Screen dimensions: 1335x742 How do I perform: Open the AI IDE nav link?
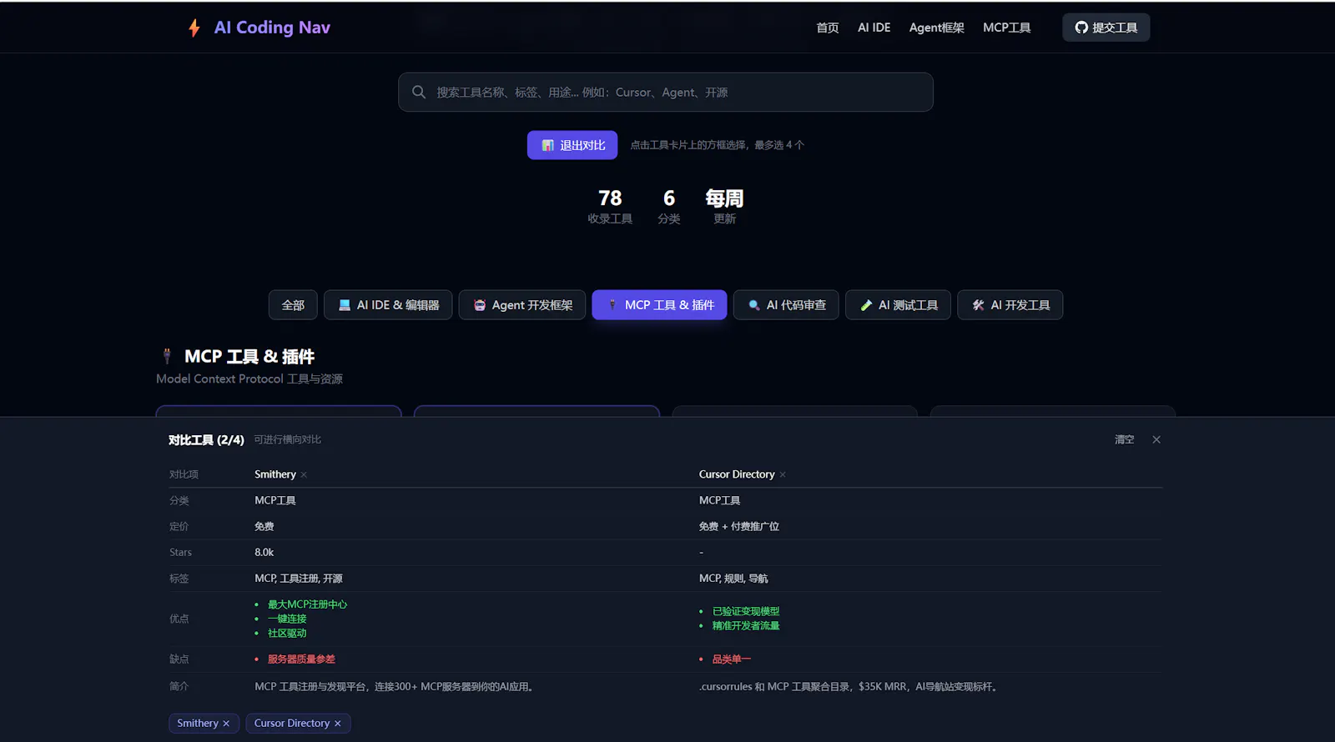[x=874, y=28]
